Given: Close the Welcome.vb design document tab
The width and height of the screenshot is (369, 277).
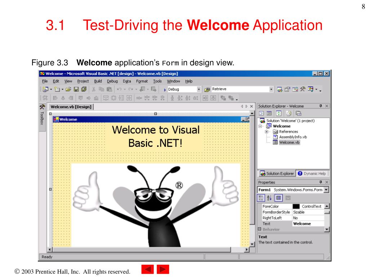Looking at the screenshot, I should click(x=252, y=106).
